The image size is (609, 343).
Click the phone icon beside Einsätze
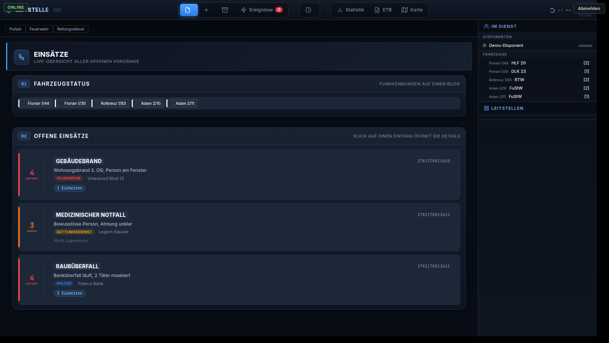click(x=22, y=57)
